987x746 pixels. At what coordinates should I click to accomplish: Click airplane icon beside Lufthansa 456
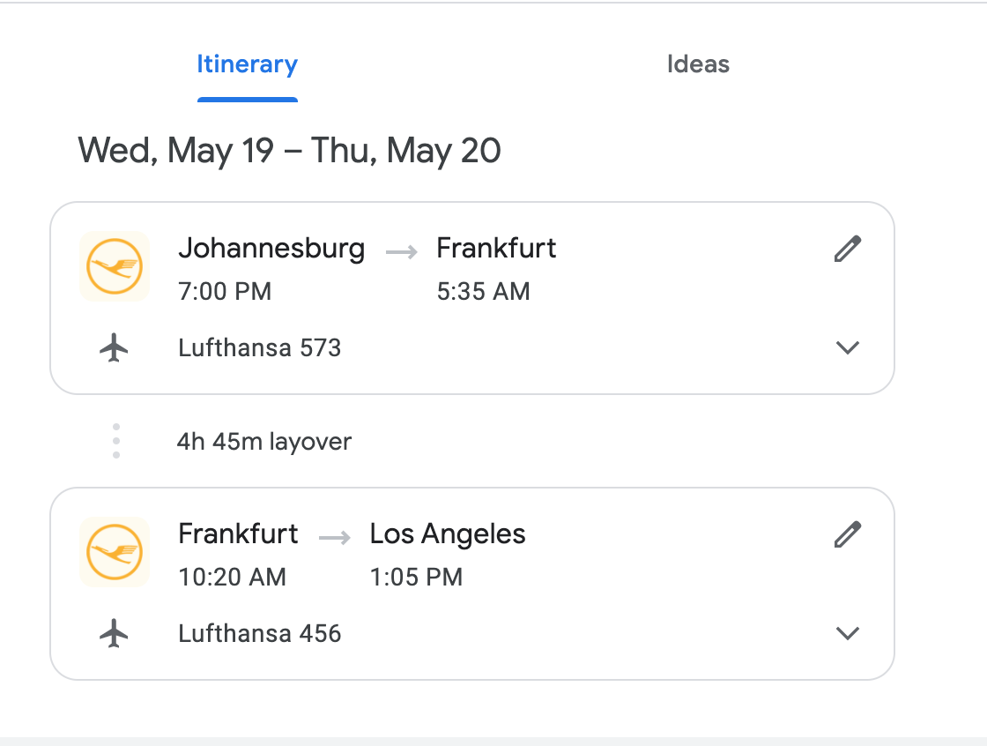pos(114,633)
